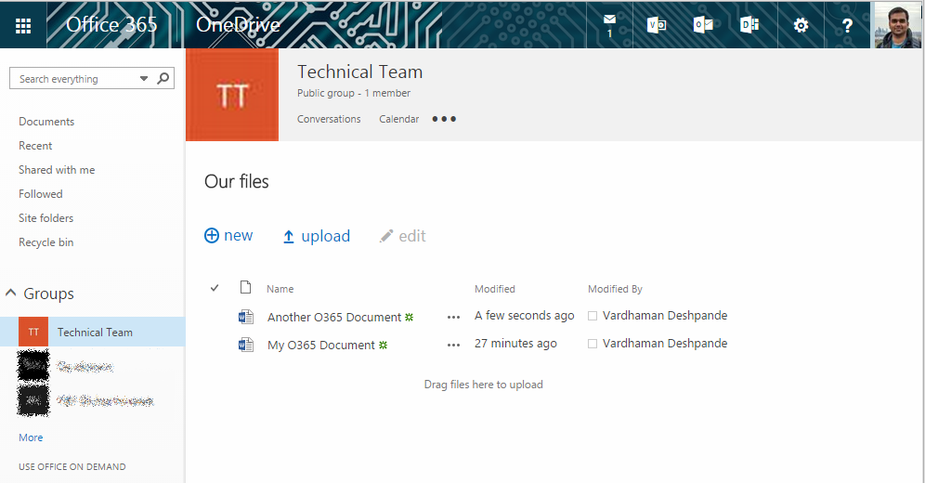Click Office 365 header title
925x483 pixels.
111,24
